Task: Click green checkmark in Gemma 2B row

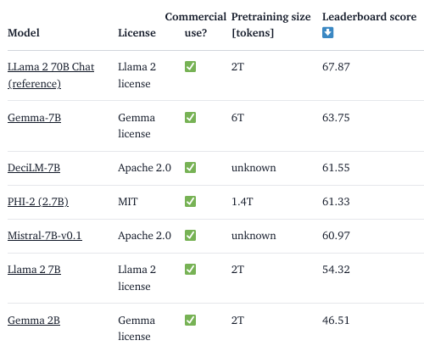Action: tap(190, 320)
